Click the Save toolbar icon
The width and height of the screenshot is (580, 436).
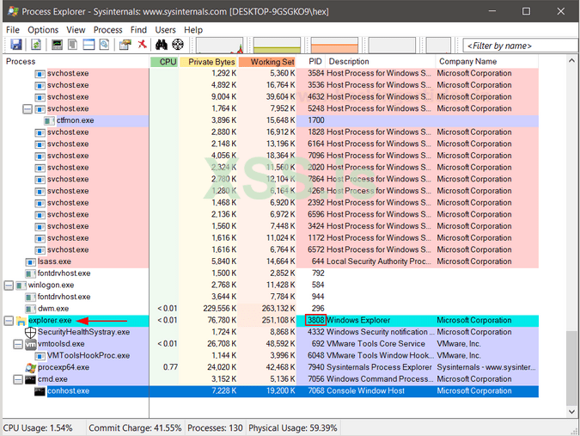pos(15,45)
